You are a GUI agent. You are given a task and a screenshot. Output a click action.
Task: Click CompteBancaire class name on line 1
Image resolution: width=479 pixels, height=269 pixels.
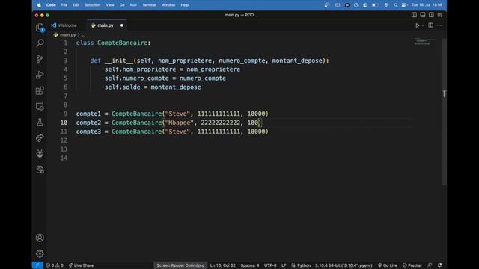click(123, 43)
